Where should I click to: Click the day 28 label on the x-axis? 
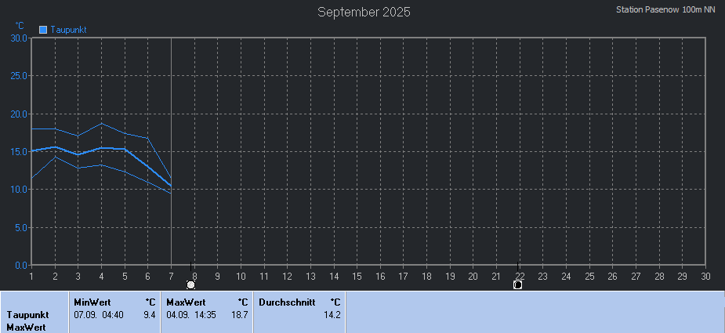point(659,276)
